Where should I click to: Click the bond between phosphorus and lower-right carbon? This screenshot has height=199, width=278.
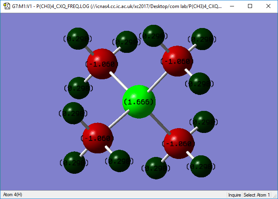coord(160,124)
